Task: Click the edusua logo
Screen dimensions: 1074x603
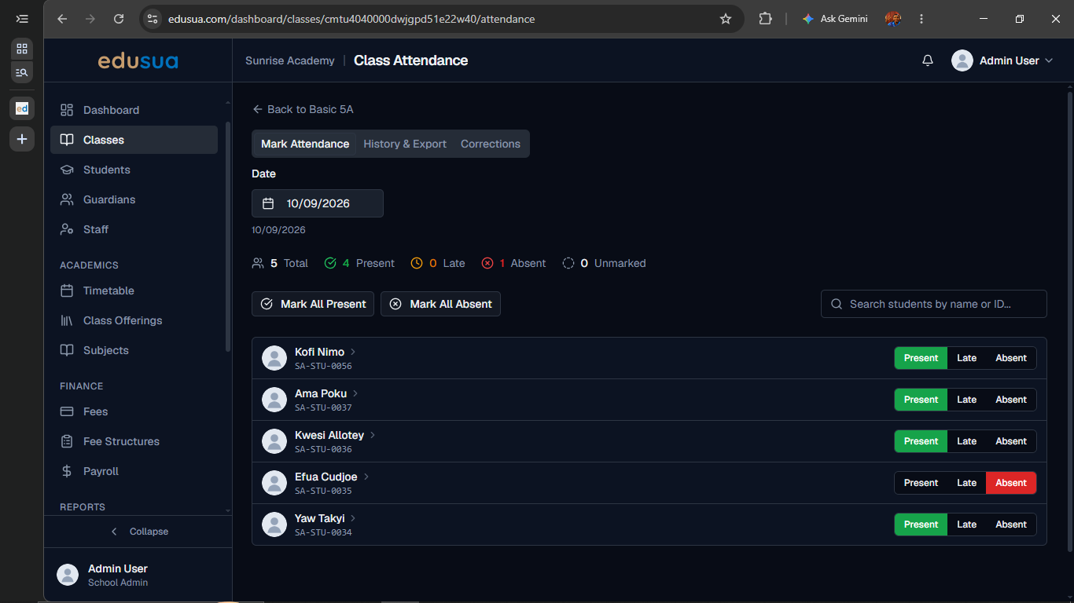Action: 138,60
